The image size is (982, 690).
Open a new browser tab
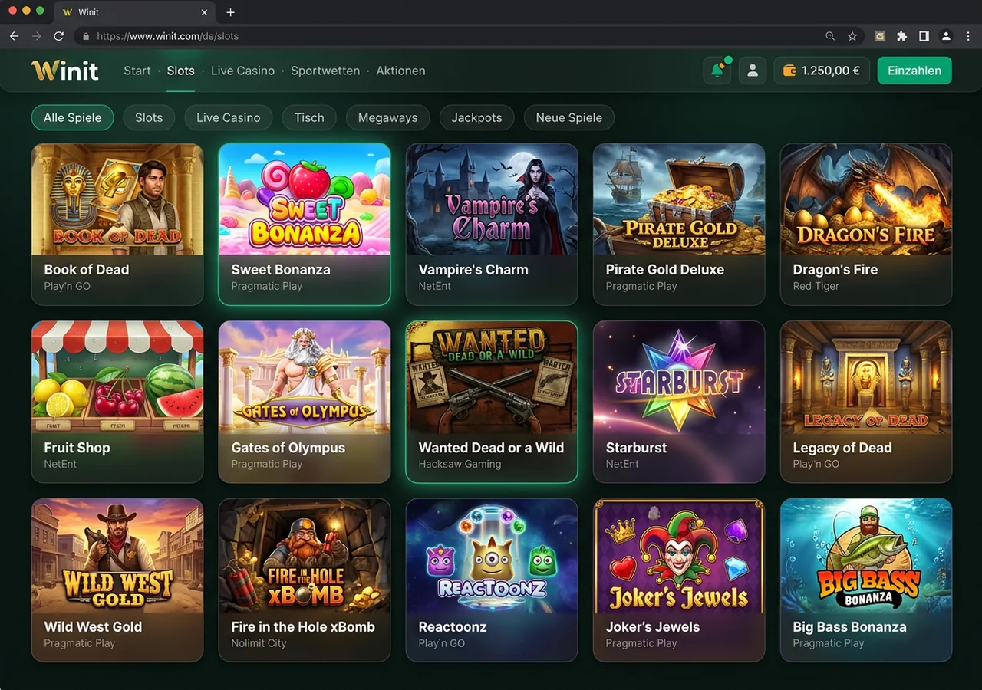[230, 12]
